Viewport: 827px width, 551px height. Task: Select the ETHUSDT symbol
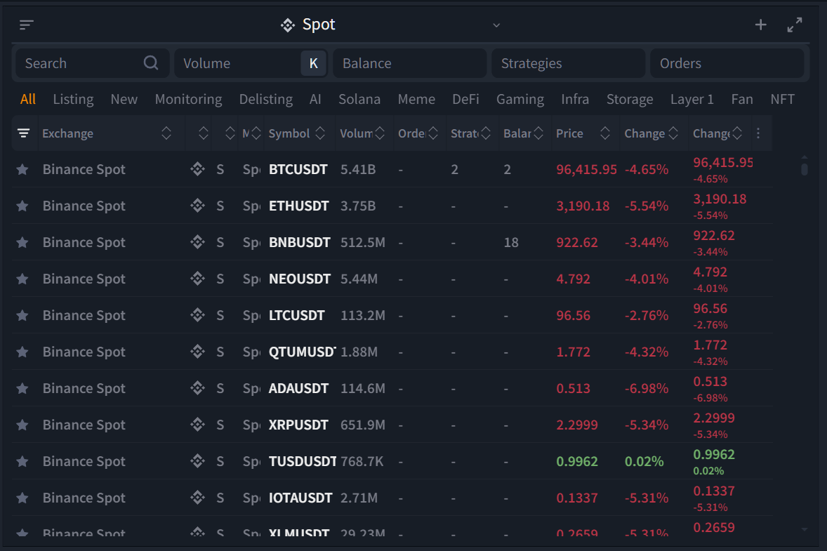click(x=298, y=206)
